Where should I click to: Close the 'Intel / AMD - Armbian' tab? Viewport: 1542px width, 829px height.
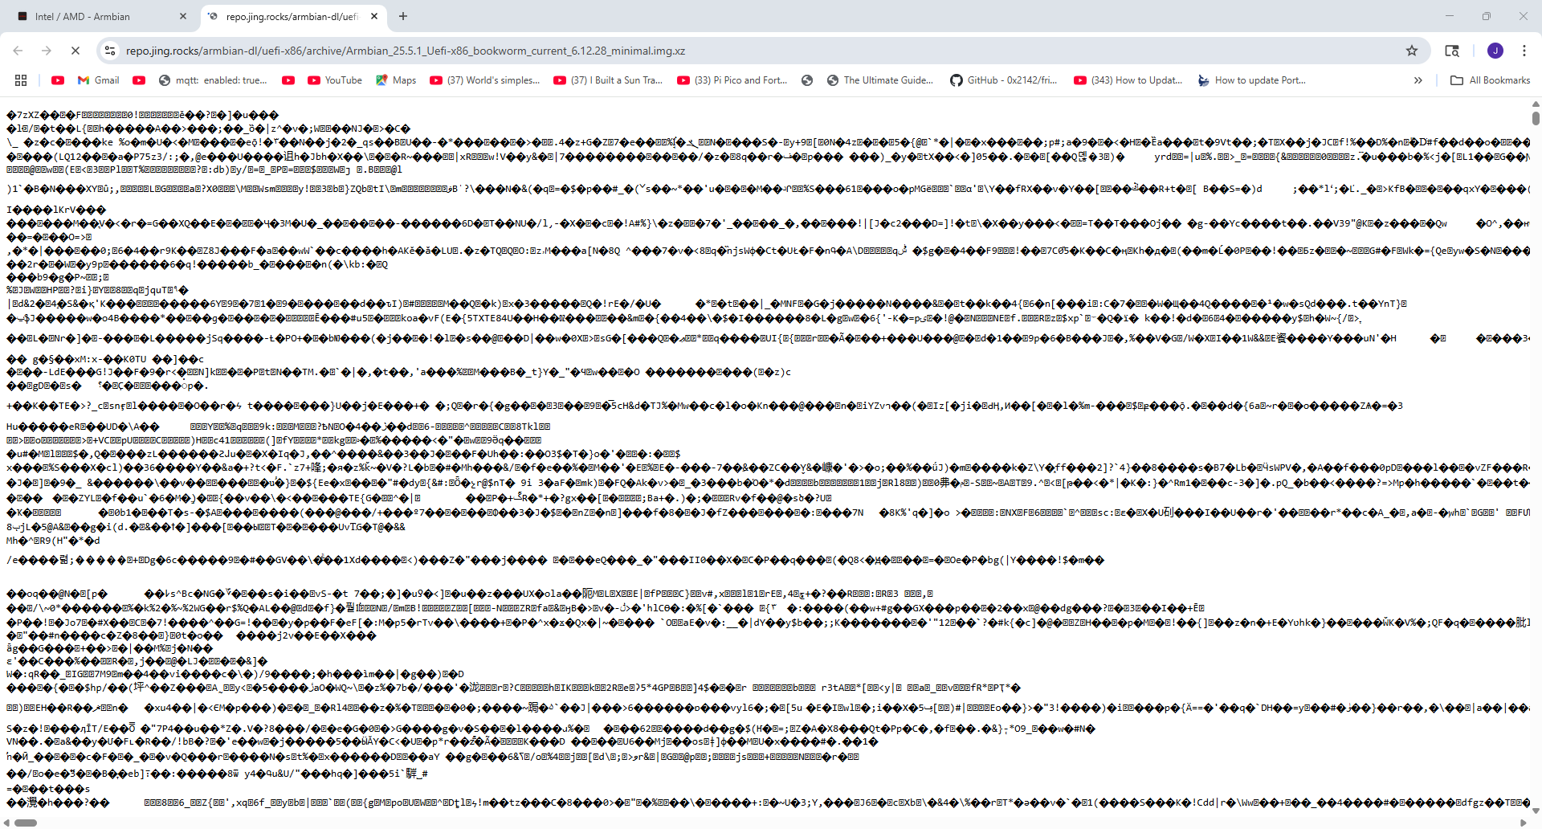[183, 16]
